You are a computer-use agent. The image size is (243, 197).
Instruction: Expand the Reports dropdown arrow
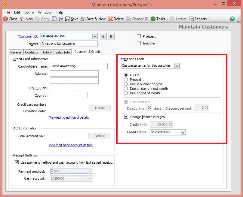tap(209, 19)
